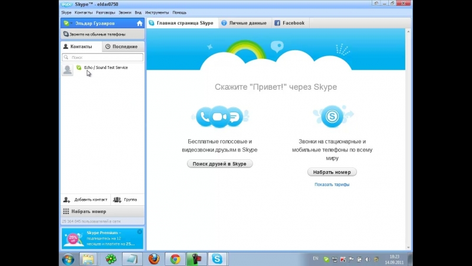This screenshot has height=266, width=472.
Task: Switch to the Последние tab
Action: tap(123, 47)
